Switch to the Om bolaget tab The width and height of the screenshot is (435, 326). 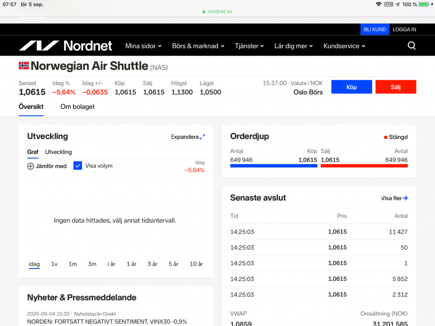[77, 107]
